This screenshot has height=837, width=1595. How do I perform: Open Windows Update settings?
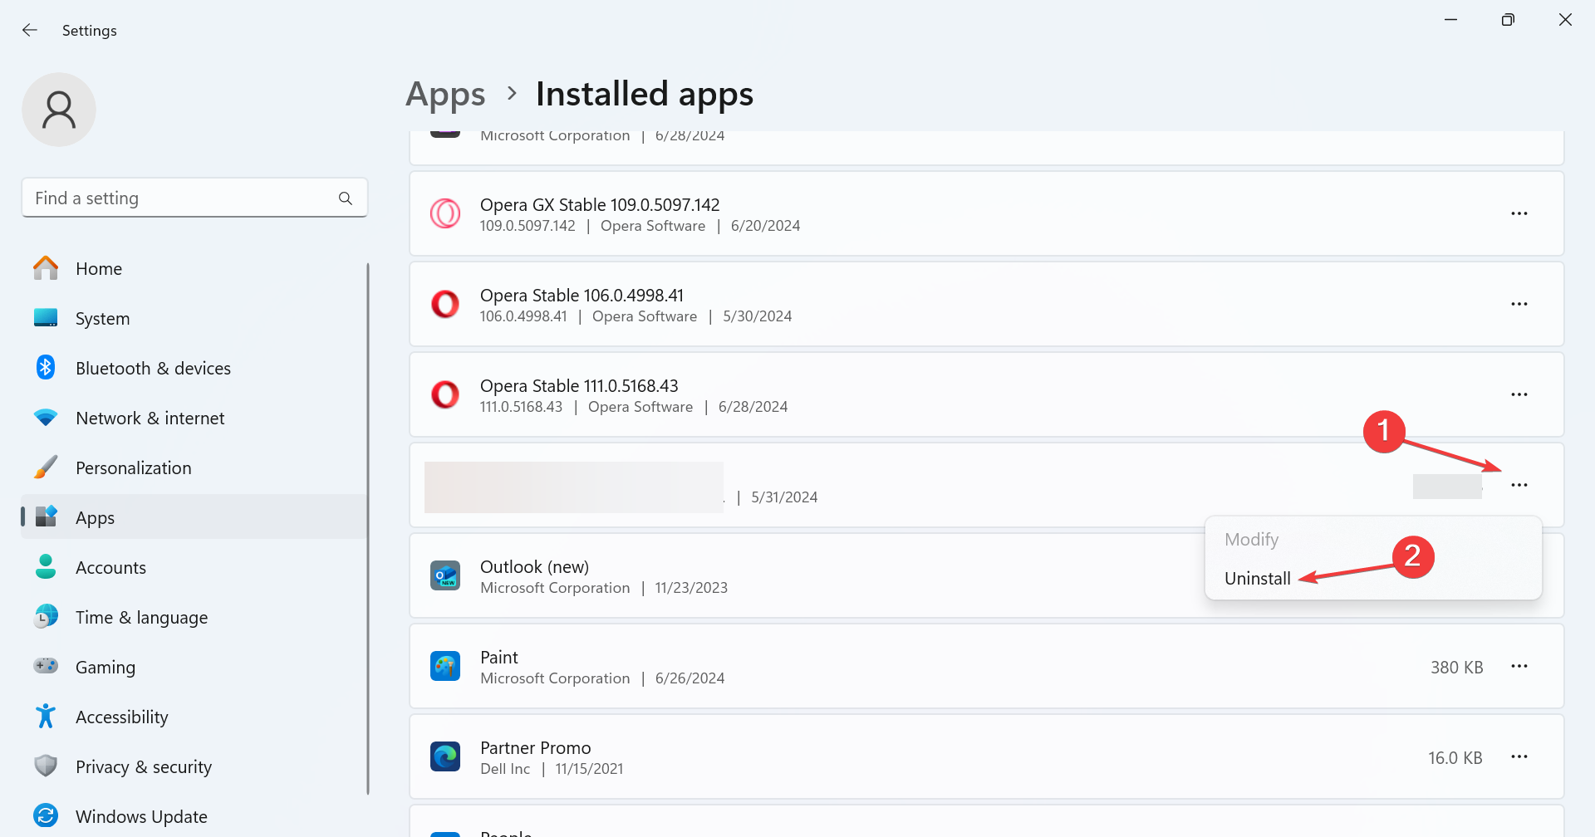[194, 816]
